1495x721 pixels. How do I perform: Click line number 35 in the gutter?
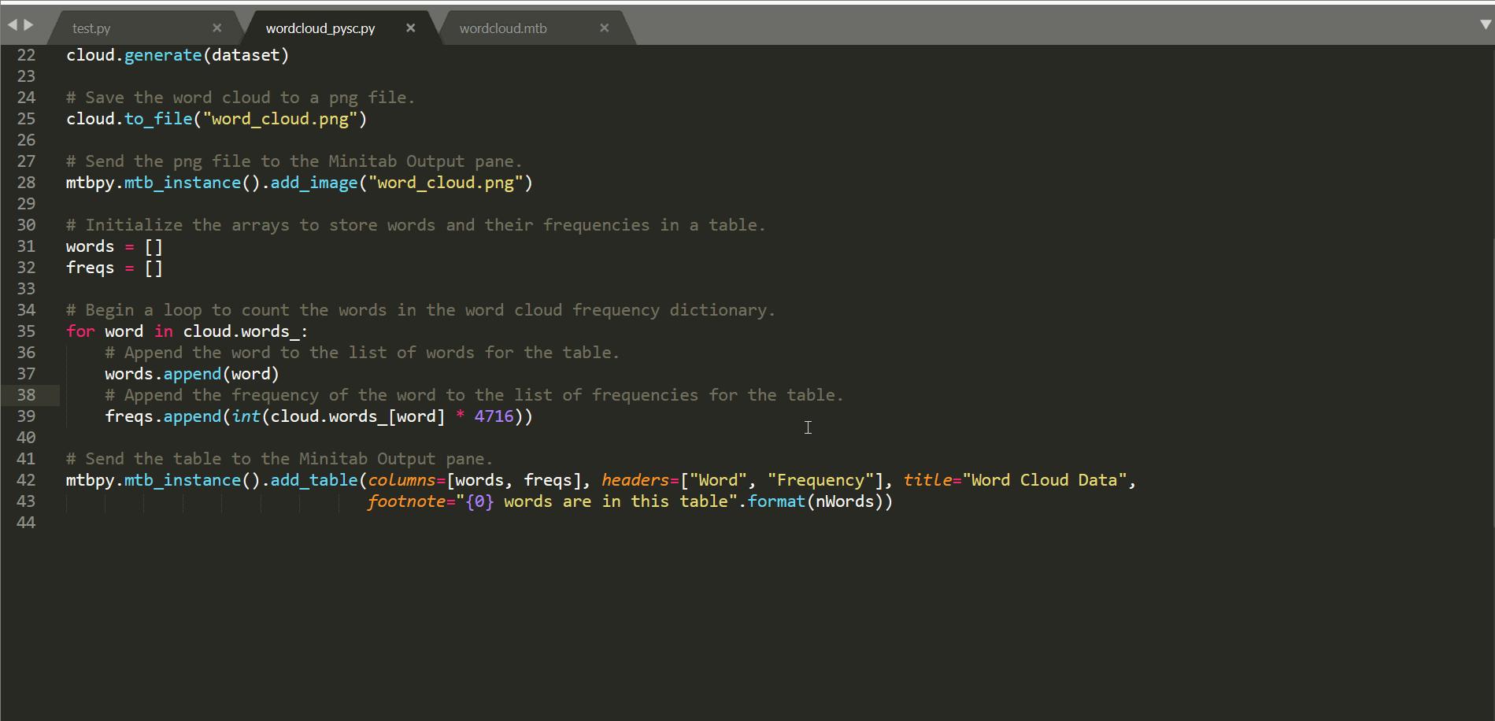click(x=26, y=331)
